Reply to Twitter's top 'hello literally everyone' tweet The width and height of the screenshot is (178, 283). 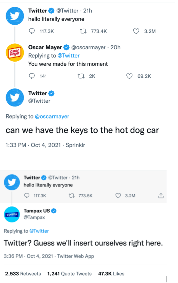point(32,32)
